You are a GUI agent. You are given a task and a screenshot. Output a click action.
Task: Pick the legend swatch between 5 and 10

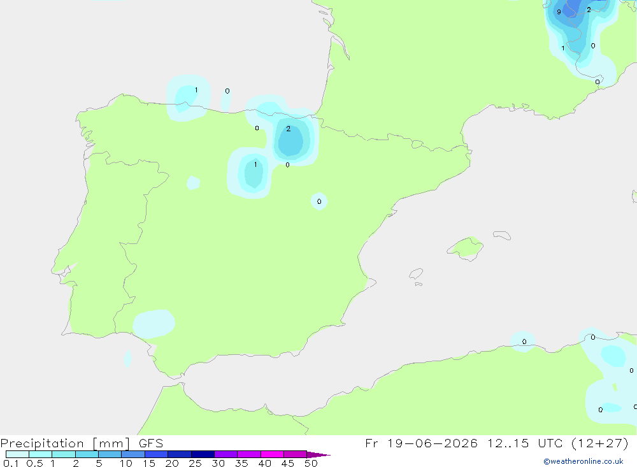[110, 454]
